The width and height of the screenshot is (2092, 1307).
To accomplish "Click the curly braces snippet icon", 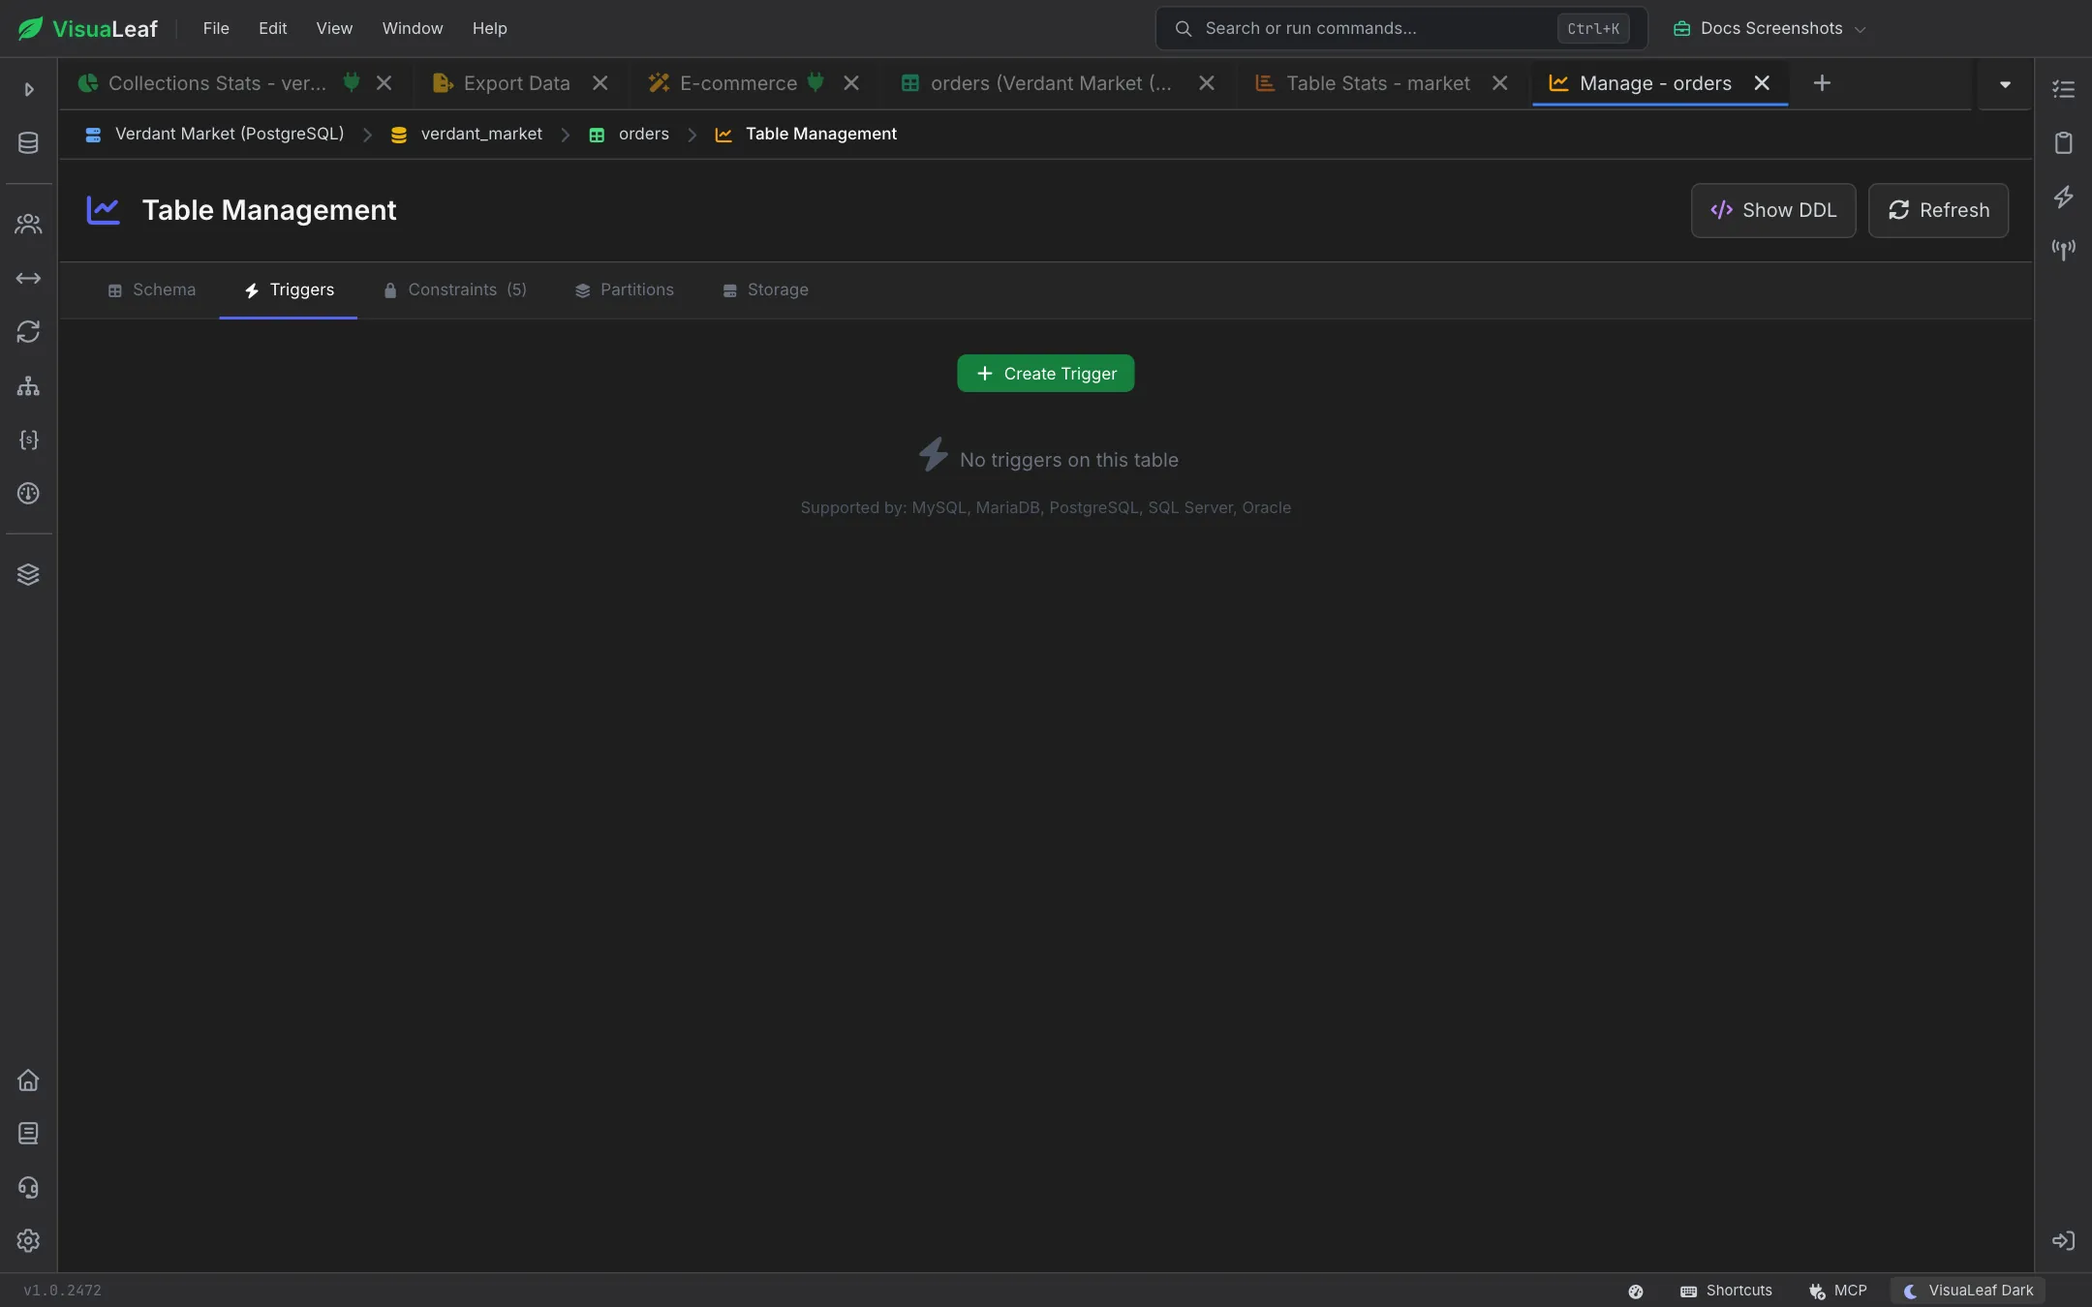I will (x=28, y=440).
